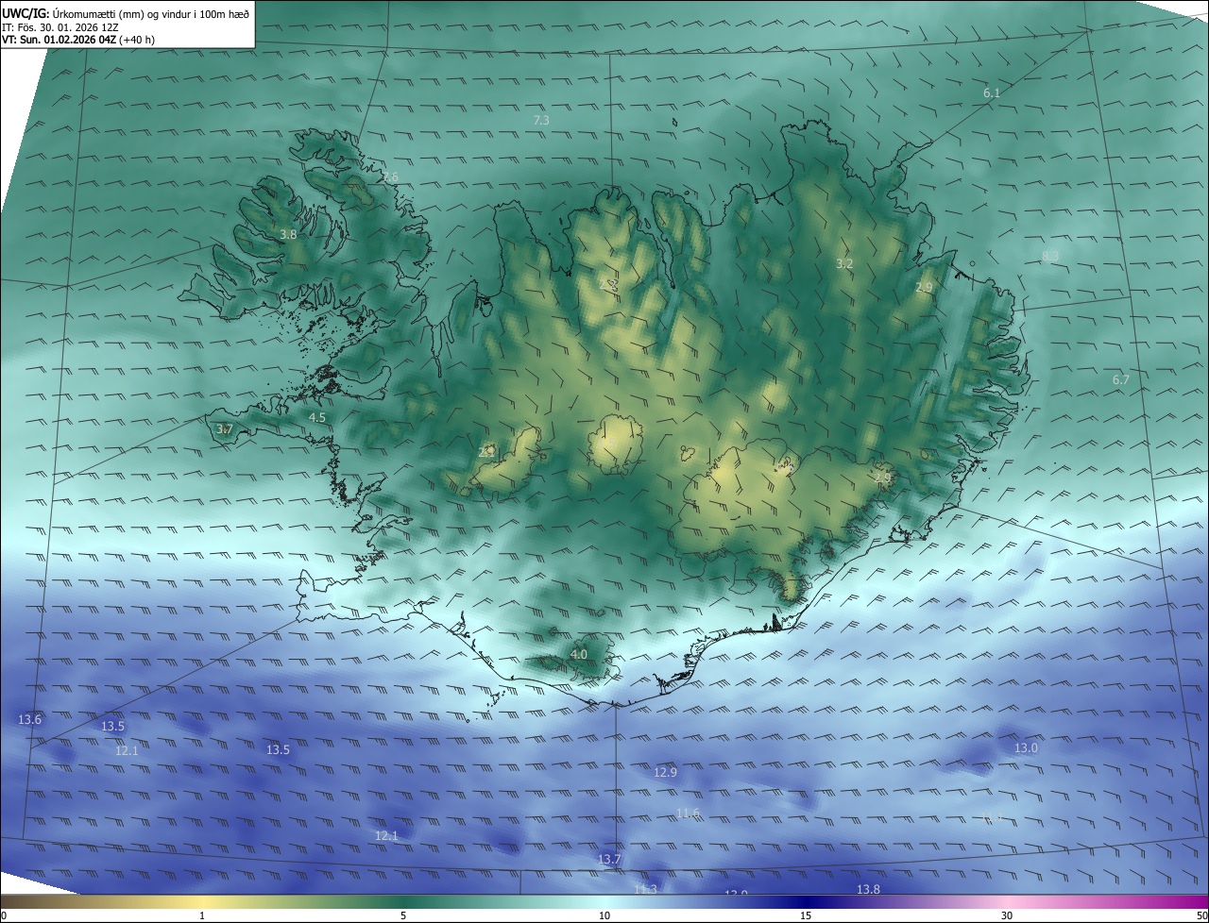The height and width of the screenshot is (923, 1209).
Task: Click the 50 tick on the color scale
Action: [1201, 915]
